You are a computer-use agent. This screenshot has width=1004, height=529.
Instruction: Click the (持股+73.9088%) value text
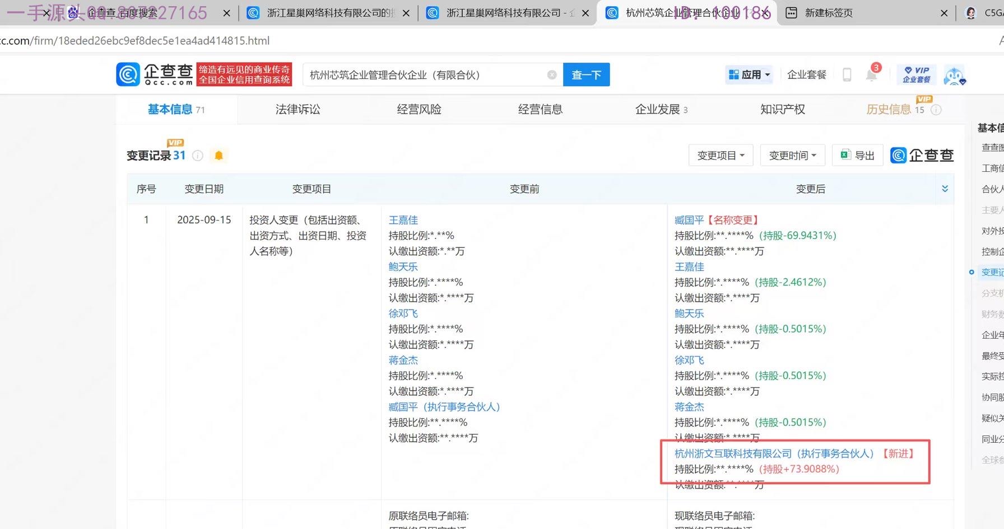click(x=799, y=469)
